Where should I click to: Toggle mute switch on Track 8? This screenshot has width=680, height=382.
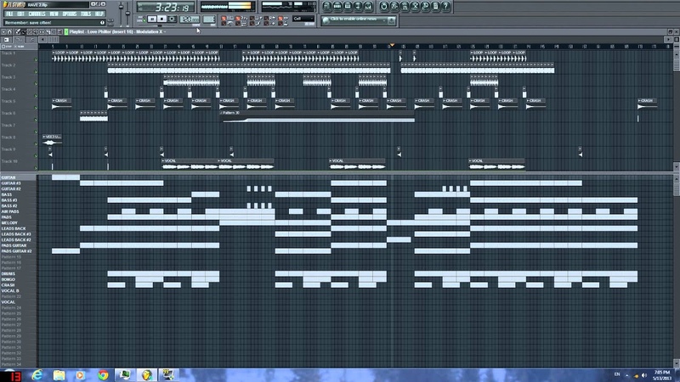[36, 143]
